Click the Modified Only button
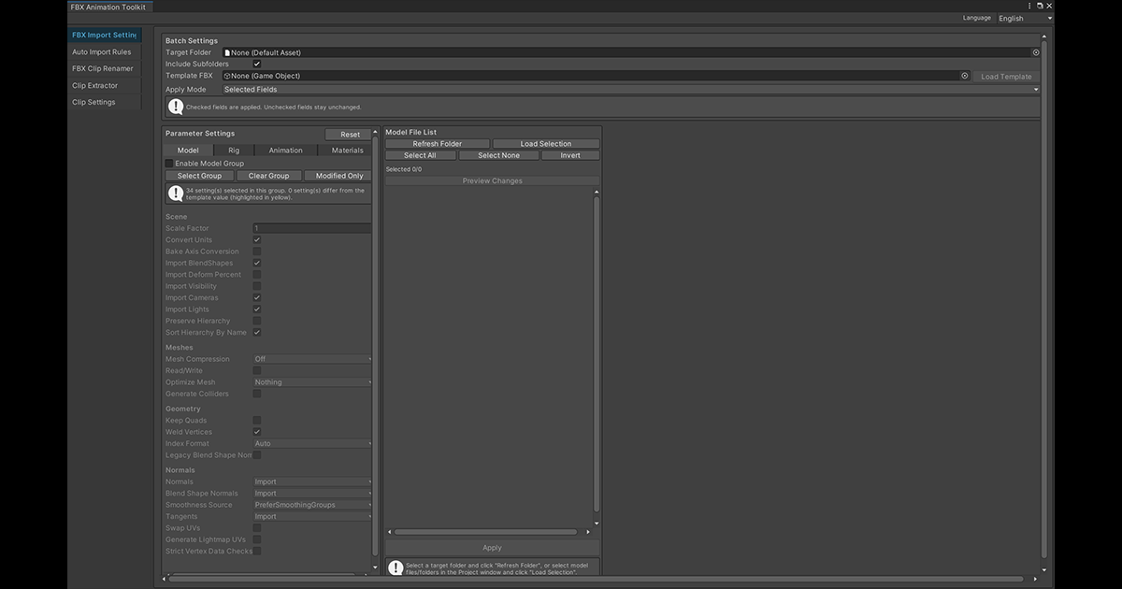The width and height of the screenshot is (1122, 589). pos(339,176)
